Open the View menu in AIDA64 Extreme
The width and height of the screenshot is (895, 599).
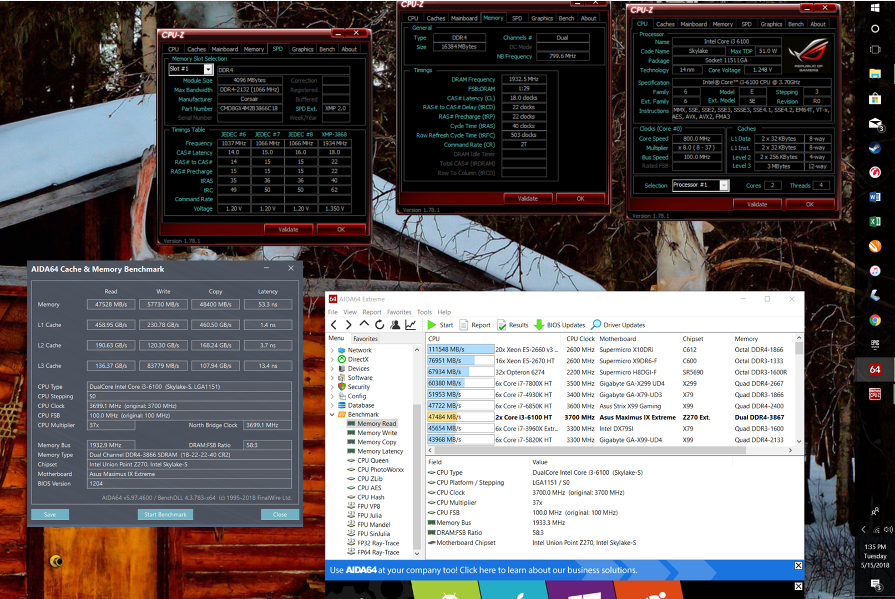tap(350, 312)
